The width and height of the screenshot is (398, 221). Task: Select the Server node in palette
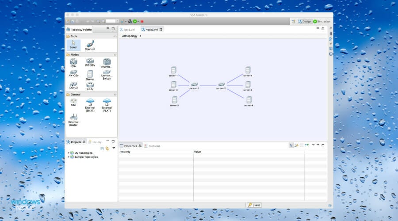tap(90, 75)
